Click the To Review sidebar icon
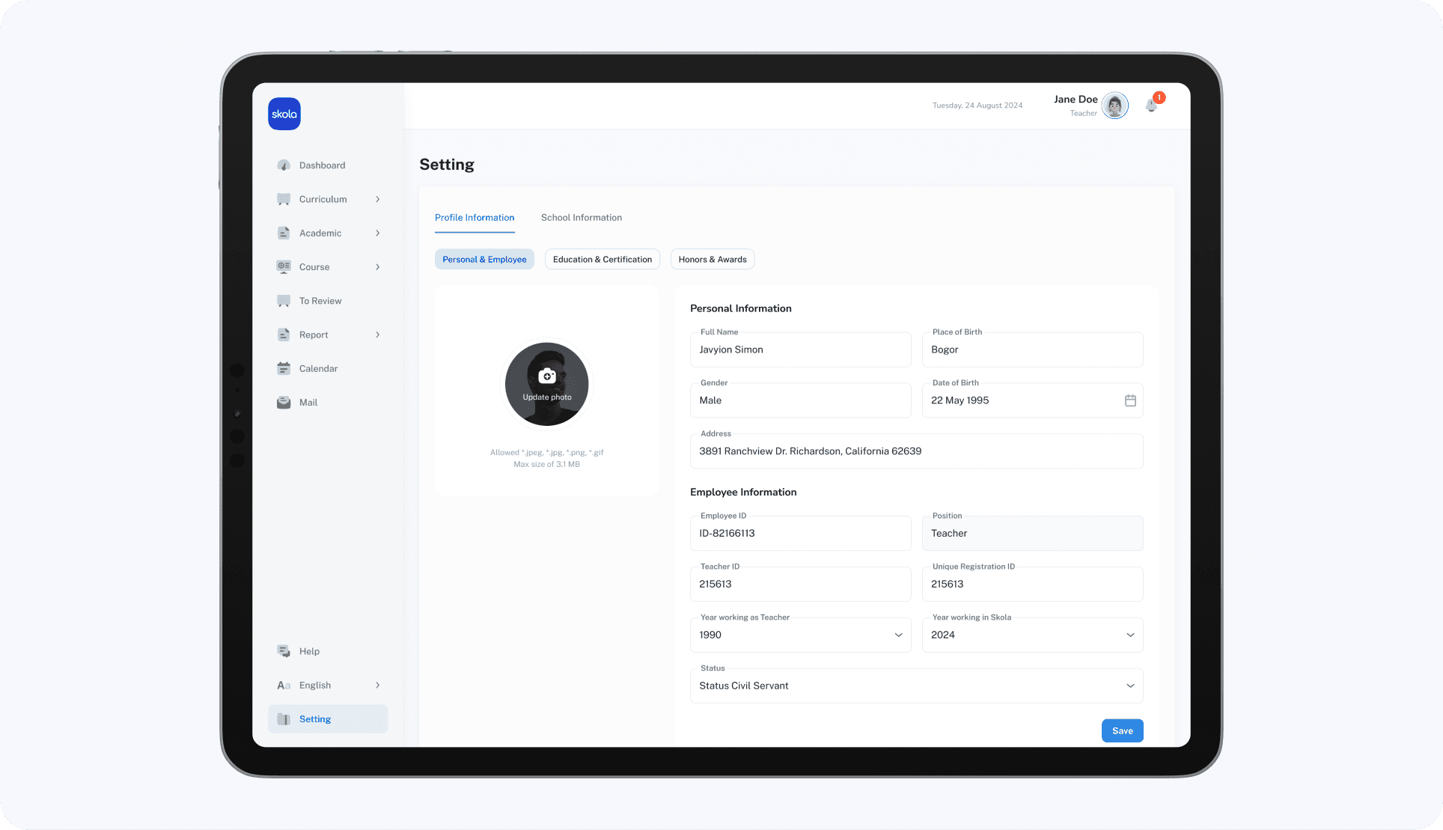1443x830 pixels. 284,301
